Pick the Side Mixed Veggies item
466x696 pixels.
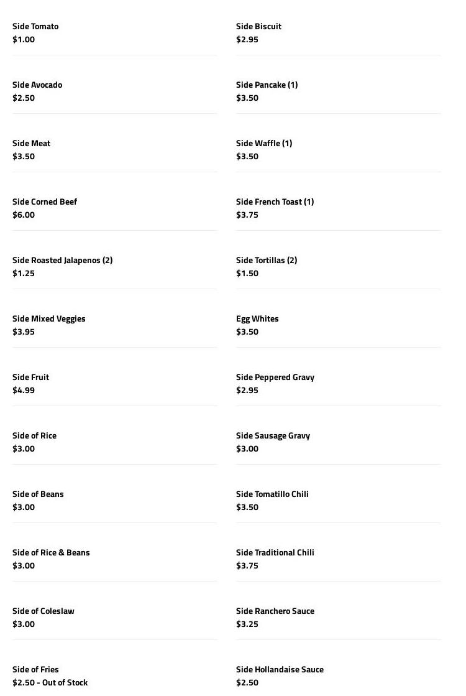(x=49, y=319)
